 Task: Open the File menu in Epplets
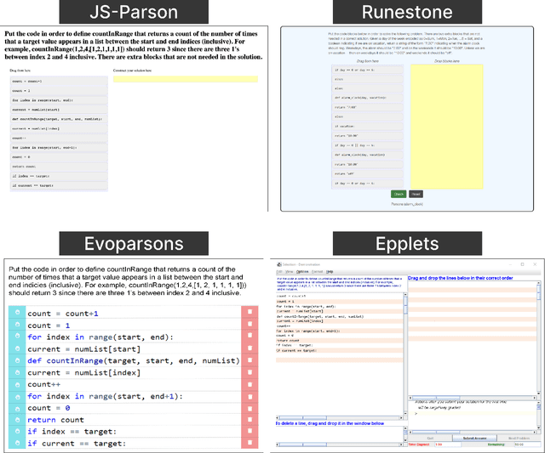coord(278,272)
